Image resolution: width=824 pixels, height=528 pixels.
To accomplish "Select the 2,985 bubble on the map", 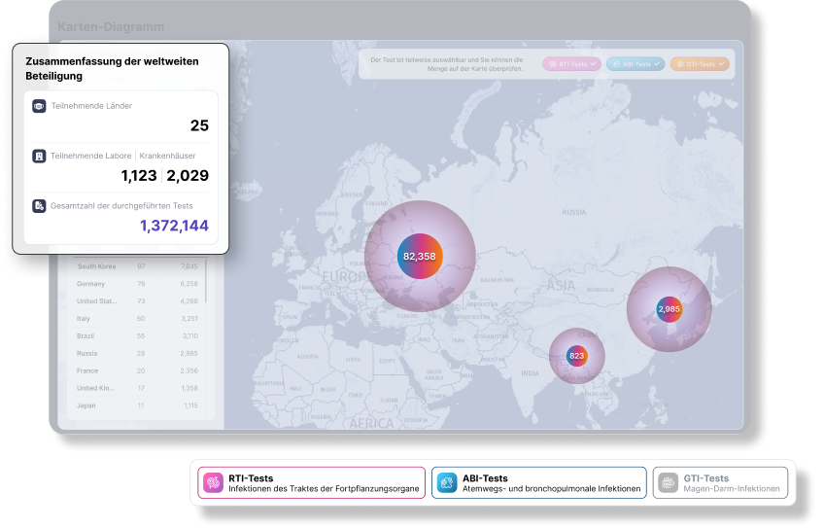I will click(669, 309).
